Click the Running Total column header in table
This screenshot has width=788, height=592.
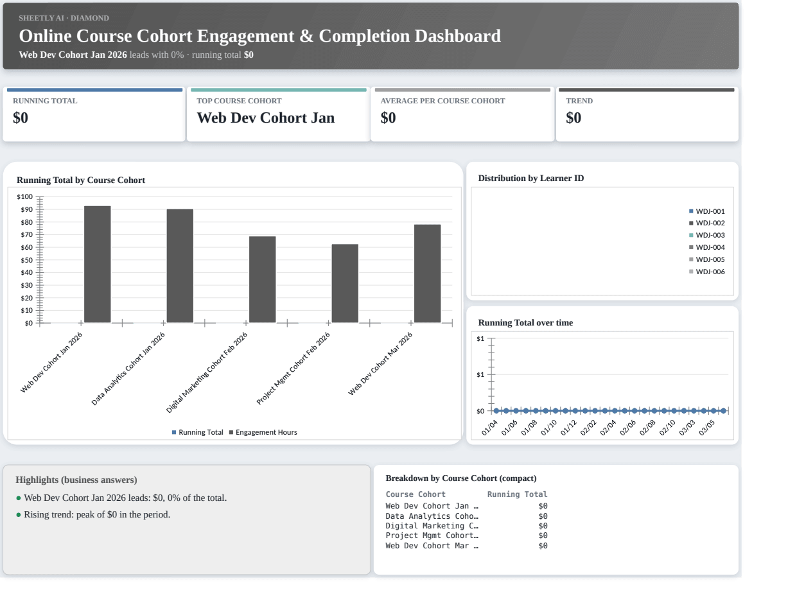518,494
